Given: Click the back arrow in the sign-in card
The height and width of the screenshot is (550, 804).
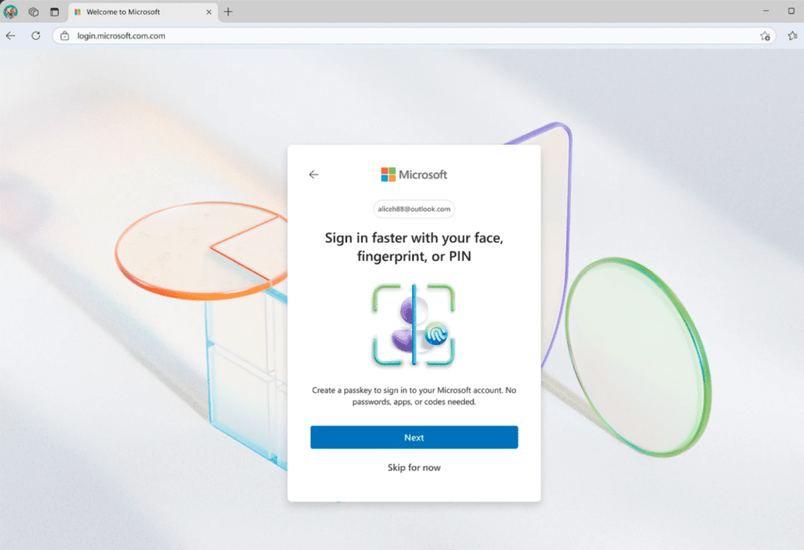Looking at the screenshot, I should [314, 174].
